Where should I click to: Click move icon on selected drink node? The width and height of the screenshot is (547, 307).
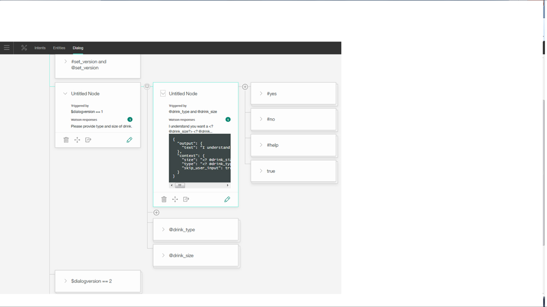tap(175, 199)
